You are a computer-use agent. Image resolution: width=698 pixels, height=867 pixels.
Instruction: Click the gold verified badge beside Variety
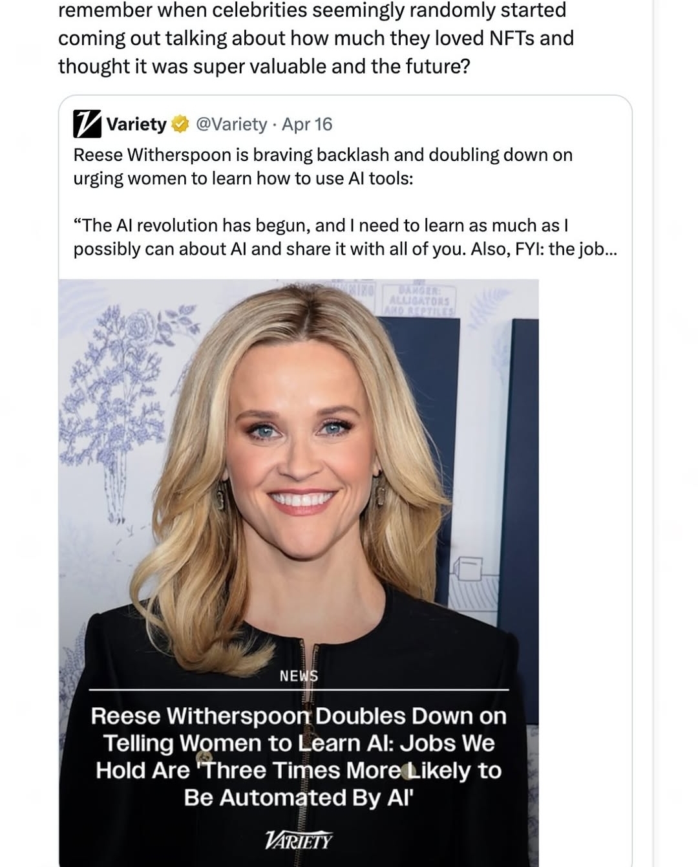pyautogui.click(x=180, y=125)
